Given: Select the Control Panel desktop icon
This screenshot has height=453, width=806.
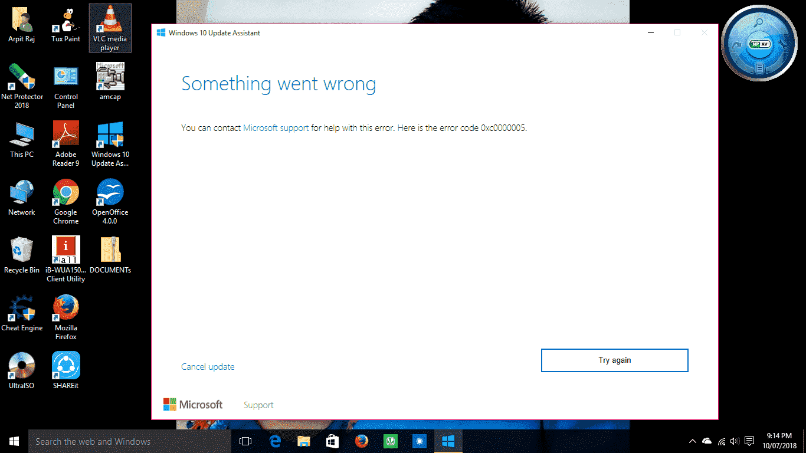Looking at the screenshot, I should (x=66, y=86).
